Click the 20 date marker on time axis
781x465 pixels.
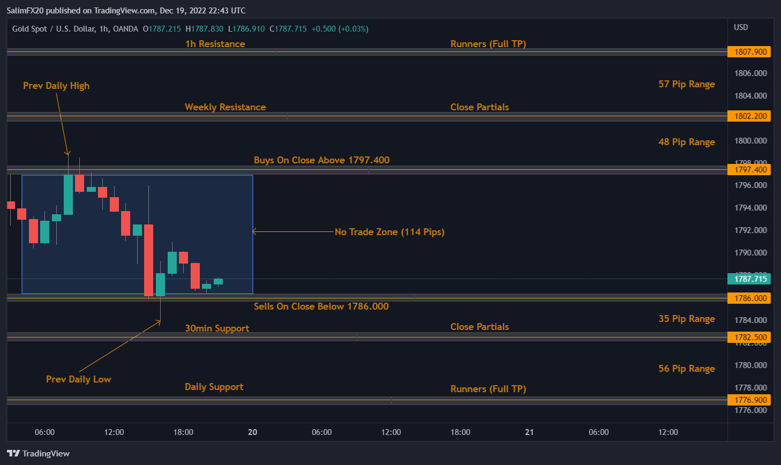click(252, 432)
